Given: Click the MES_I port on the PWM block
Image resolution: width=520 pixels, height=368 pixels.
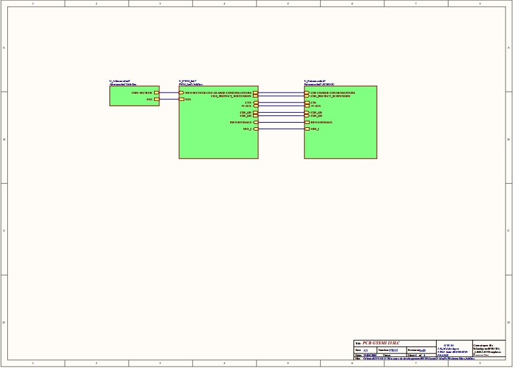Looking at the screenshot, I should (x=255, y=129).
